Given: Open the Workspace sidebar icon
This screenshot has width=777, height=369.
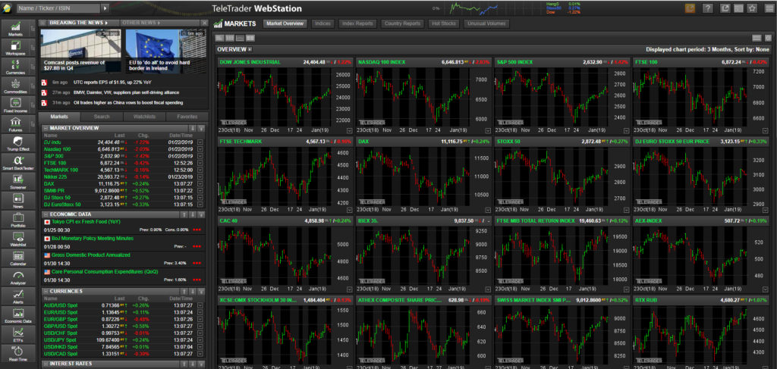Looking at the screenshot, I should pos(17,48).
